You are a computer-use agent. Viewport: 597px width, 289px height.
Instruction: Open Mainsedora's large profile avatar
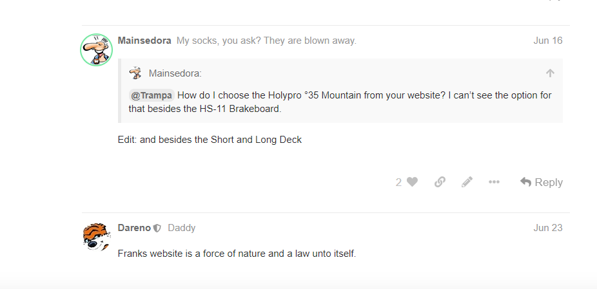(x=96, y=50)
